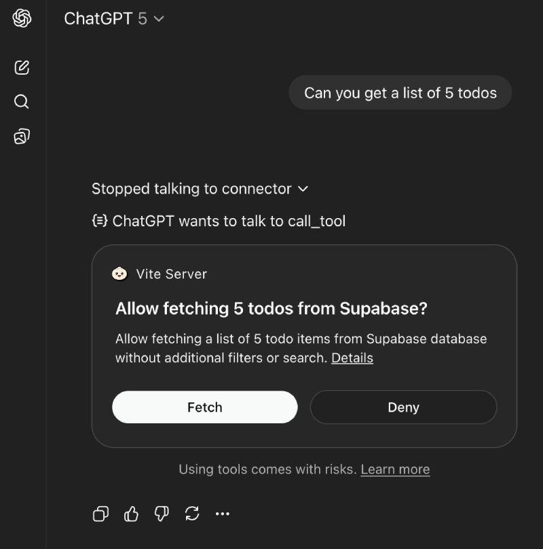Click the Vite Server avatar icon

119,274
